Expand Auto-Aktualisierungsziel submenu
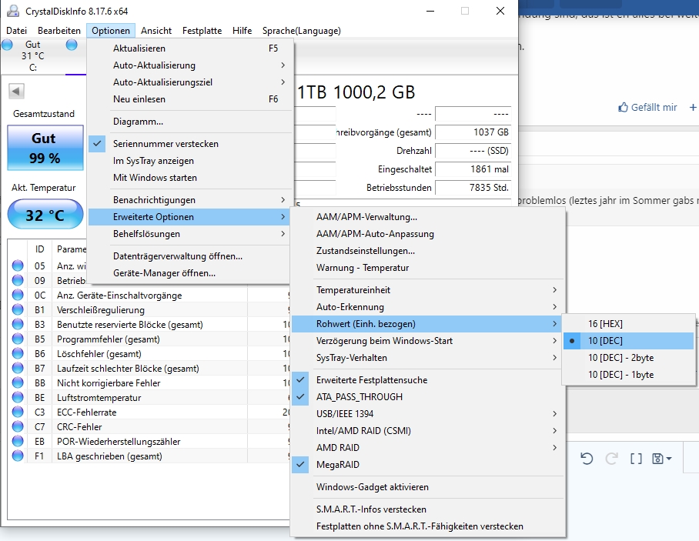 coord(189,82)
